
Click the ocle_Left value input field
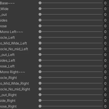click(x=106, y=38)
